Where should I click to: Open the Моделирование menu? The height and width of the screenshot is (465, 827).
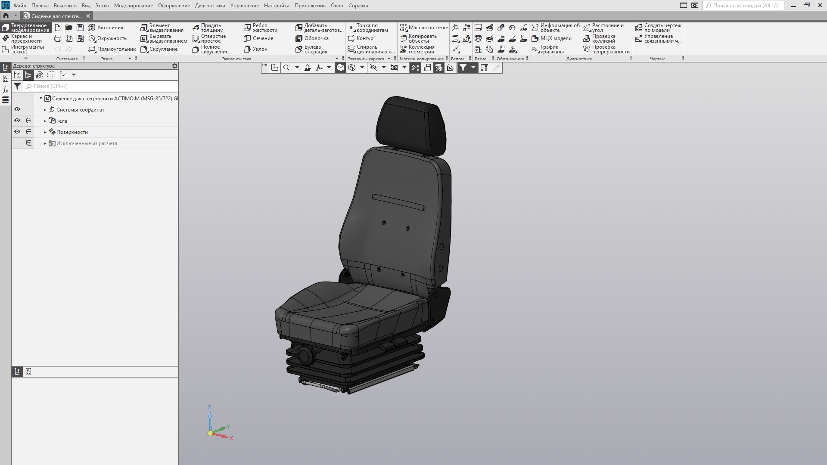133,6
